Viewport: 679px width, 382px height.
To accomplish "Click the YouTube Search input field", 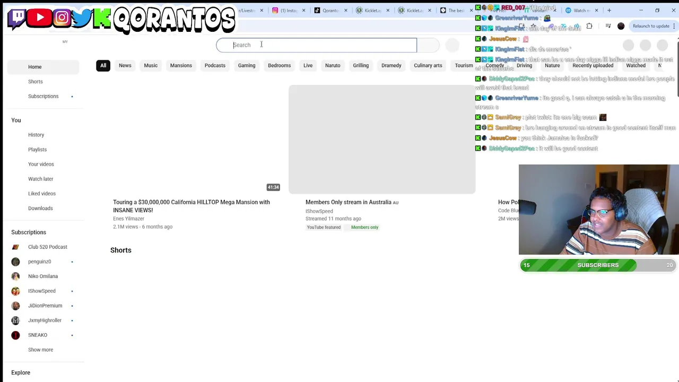I will tap(317, 45).
